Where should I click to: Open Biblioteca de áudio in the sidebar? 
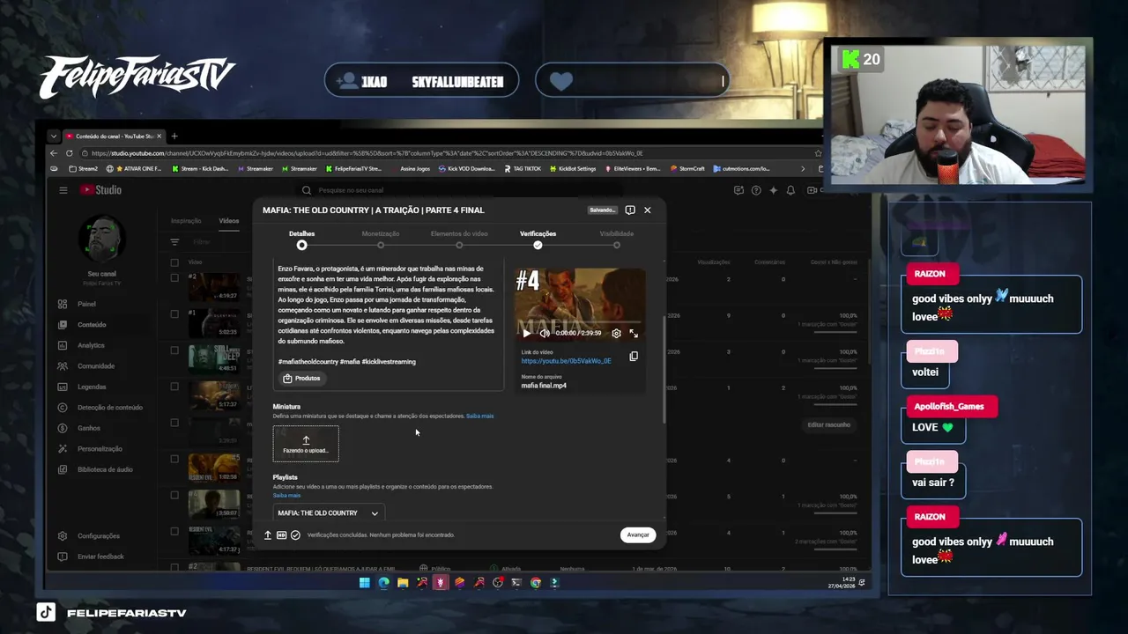104,469
